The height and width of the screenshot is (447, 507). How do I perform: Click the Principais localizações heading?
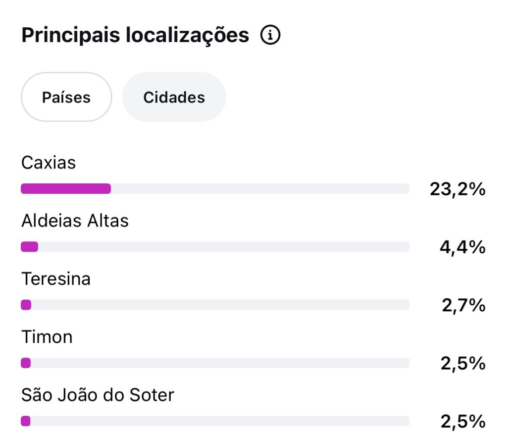point(135,35)
